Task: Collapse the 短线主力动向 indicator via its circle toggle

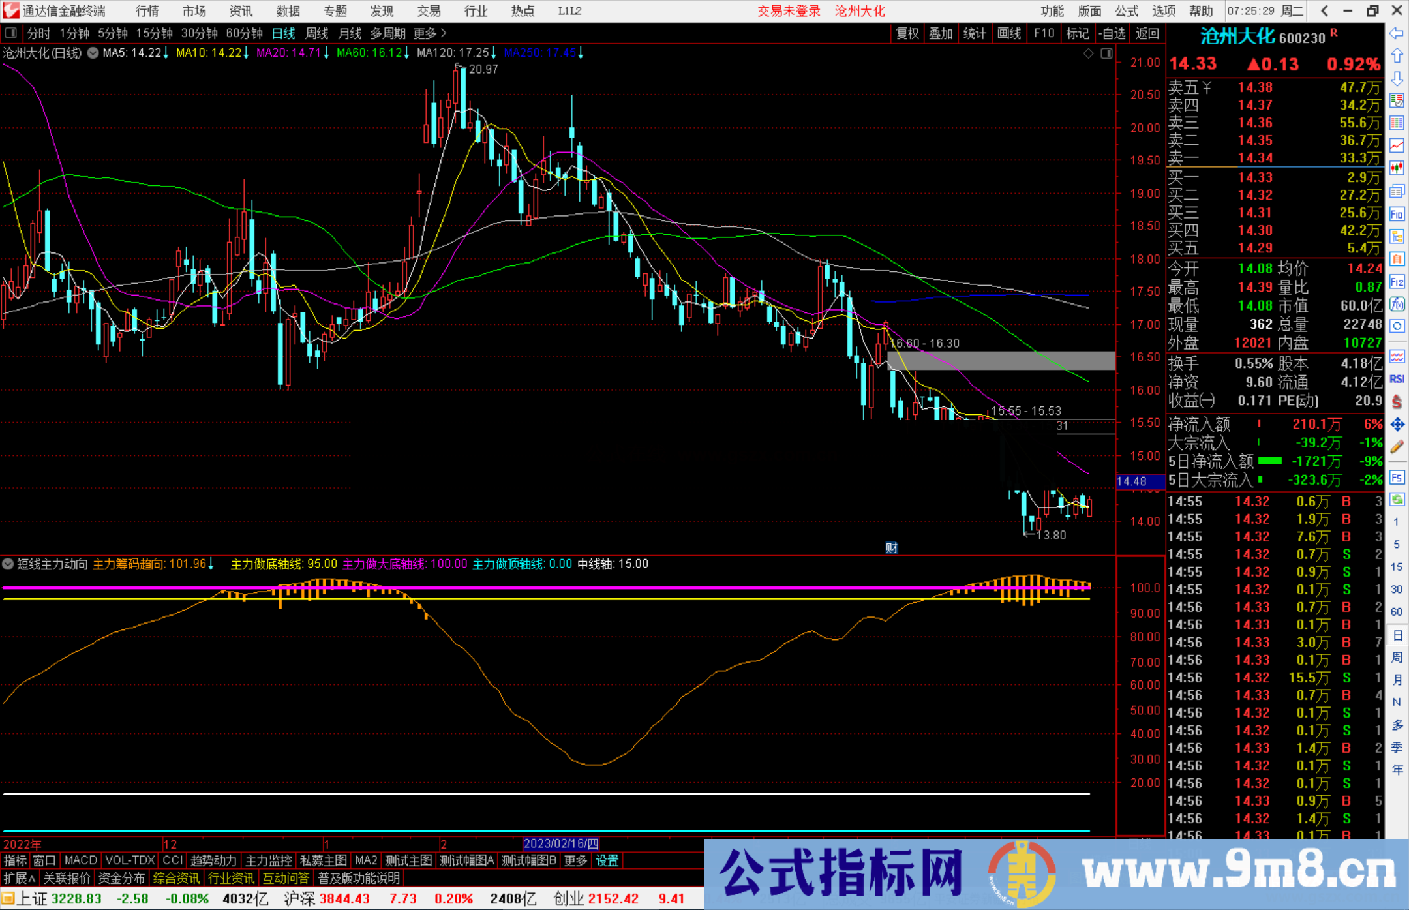Action: (x=8, y=564)
